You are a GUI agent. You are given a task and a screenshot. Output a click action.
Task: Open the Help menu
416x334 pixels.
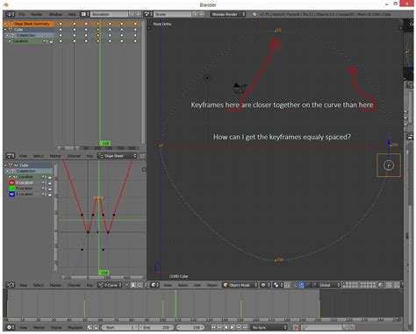[x=72, y=14]
